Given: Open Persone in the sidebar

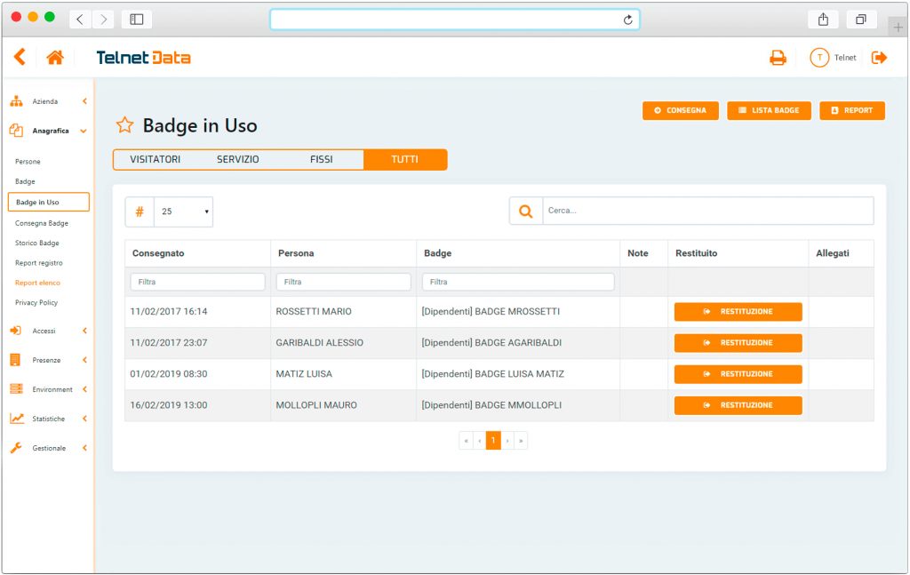Looking at the screenshot, I should coord(28,161).
